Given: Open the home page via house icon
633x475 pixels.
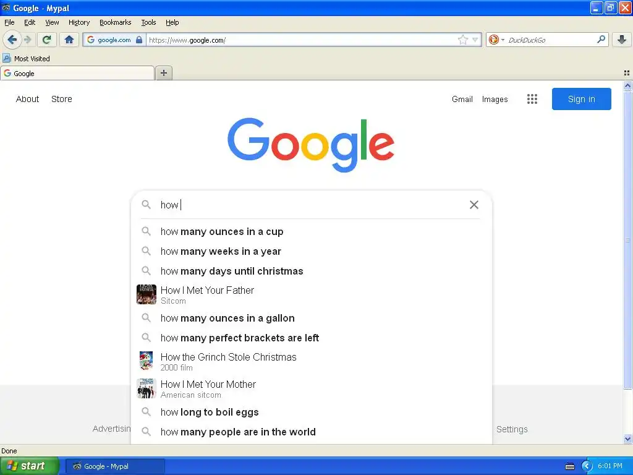Looking at the screenshot, I should (x=69, y=40).
